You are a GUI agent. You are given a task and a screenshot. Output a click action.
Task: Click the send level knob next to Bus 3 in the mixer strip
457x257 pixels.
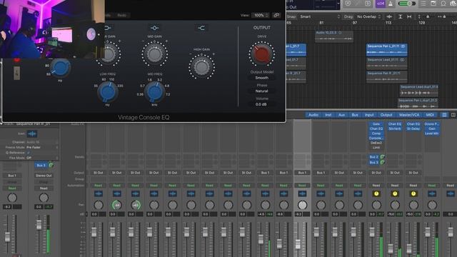(x=382, y=162)
